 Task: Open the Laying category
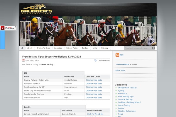[121, 108]
